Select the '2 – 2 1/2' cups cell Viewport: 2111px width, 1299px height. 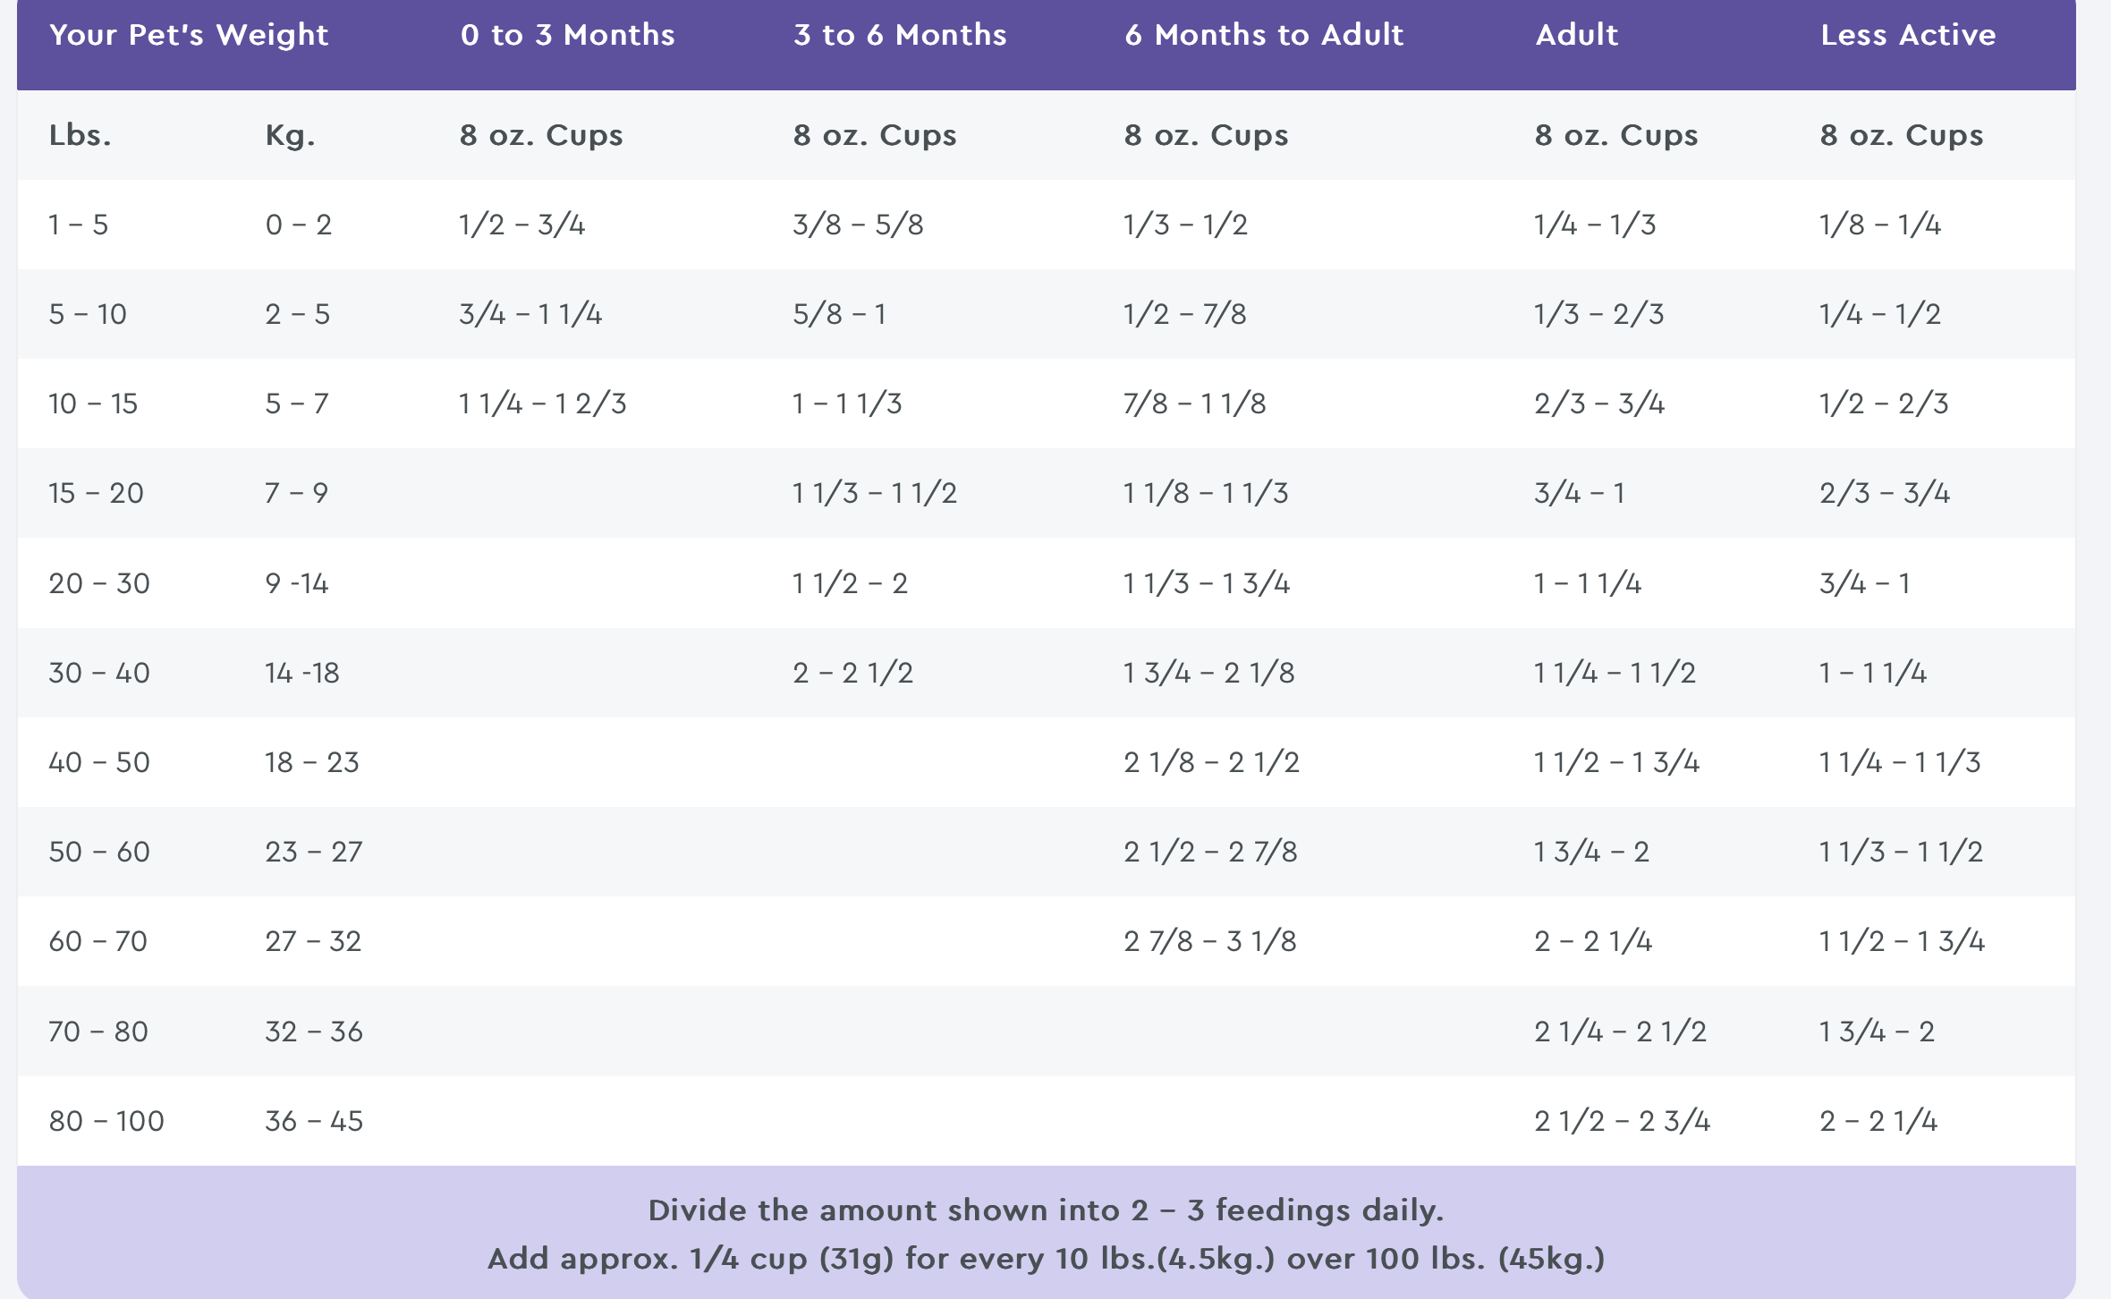[x=852, y=673]
